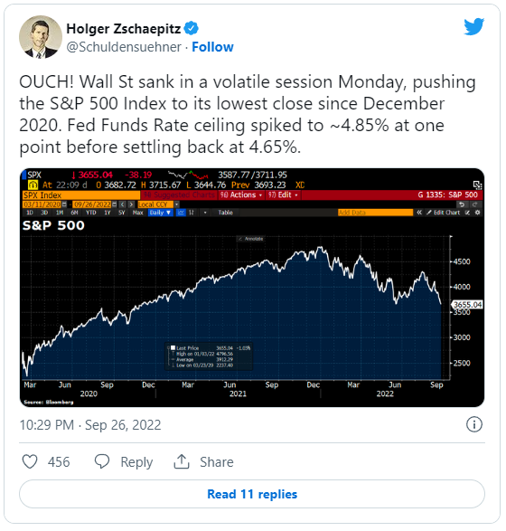The image size is (506, 531).
Task: Click the Add Data input field
Action: coord(376,213)
